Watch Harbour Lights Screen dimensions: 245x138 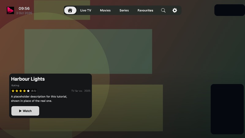click(25, 111)
